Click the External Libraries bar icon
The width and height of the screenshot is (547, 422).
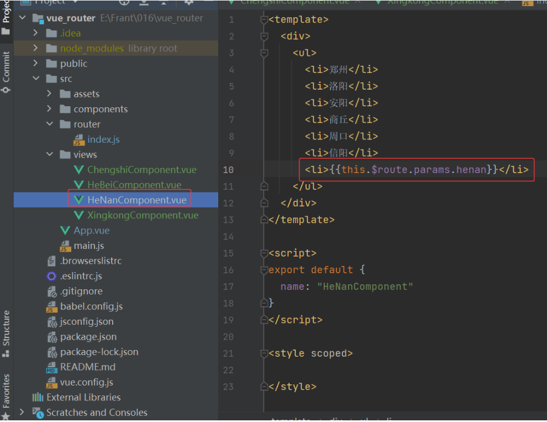38,397
